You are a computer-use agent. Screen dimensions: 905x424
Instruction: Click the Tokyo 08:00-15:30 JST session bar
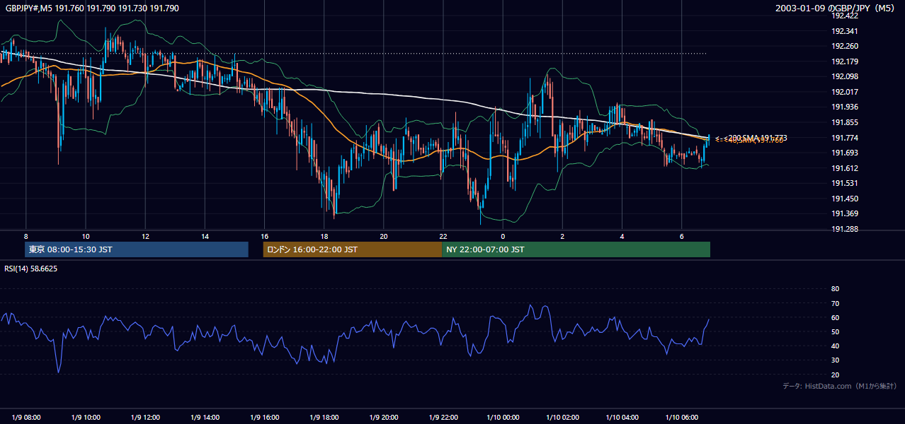click(x=137, y=249)
